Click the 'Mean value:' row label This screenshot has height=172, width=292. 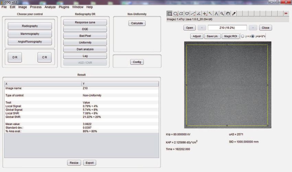click(x=13, y=124)
